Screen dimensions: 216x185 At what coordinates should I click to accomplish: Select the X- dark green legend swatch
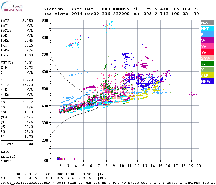[207, 64]
